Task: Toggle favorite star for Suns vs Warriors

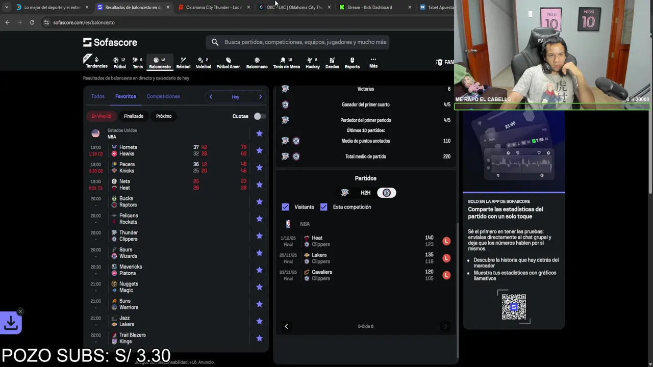Action: point(259,304)
